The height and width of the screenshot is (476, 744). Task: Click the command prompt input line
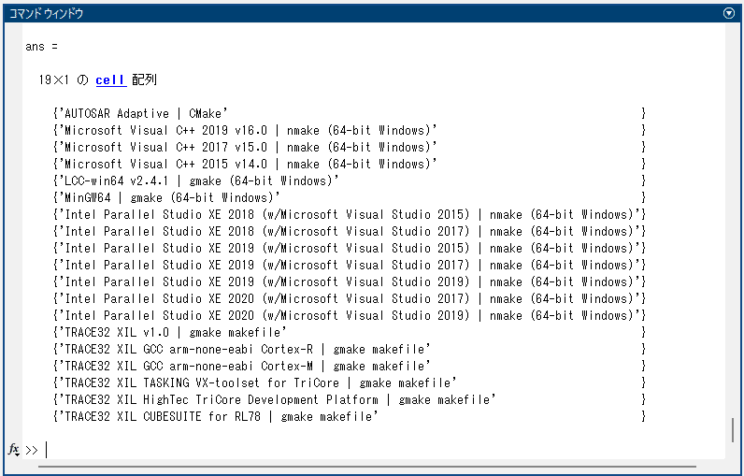click(x=375, y=450)
